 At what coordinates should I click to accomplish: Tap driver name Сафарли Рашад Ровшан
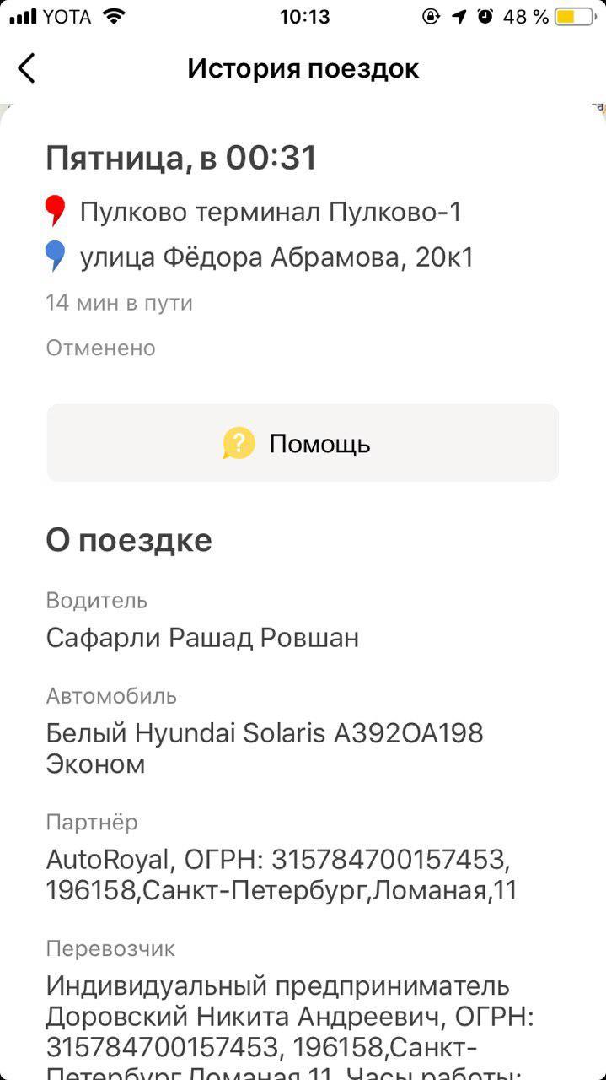(202, 638)
